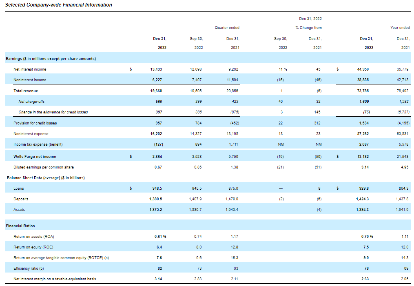Image resolution: width=414 pixels, height=286 pixels.
Task: Select efficiency ratio value 82
Action: pyautogui.click(x=160, y=268)
